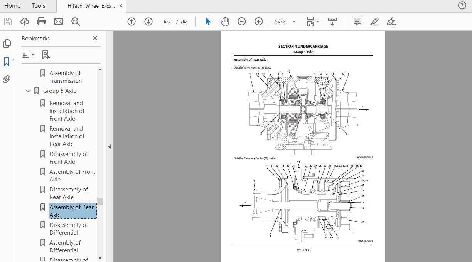Click the Zoom In button

pyautogui.click(x=258, y=22)
